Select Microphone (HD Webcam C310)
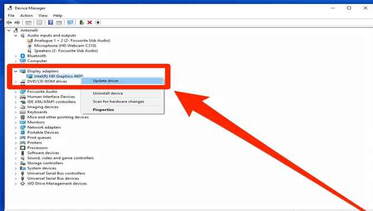The image size is (373, 211). (65, 46)
